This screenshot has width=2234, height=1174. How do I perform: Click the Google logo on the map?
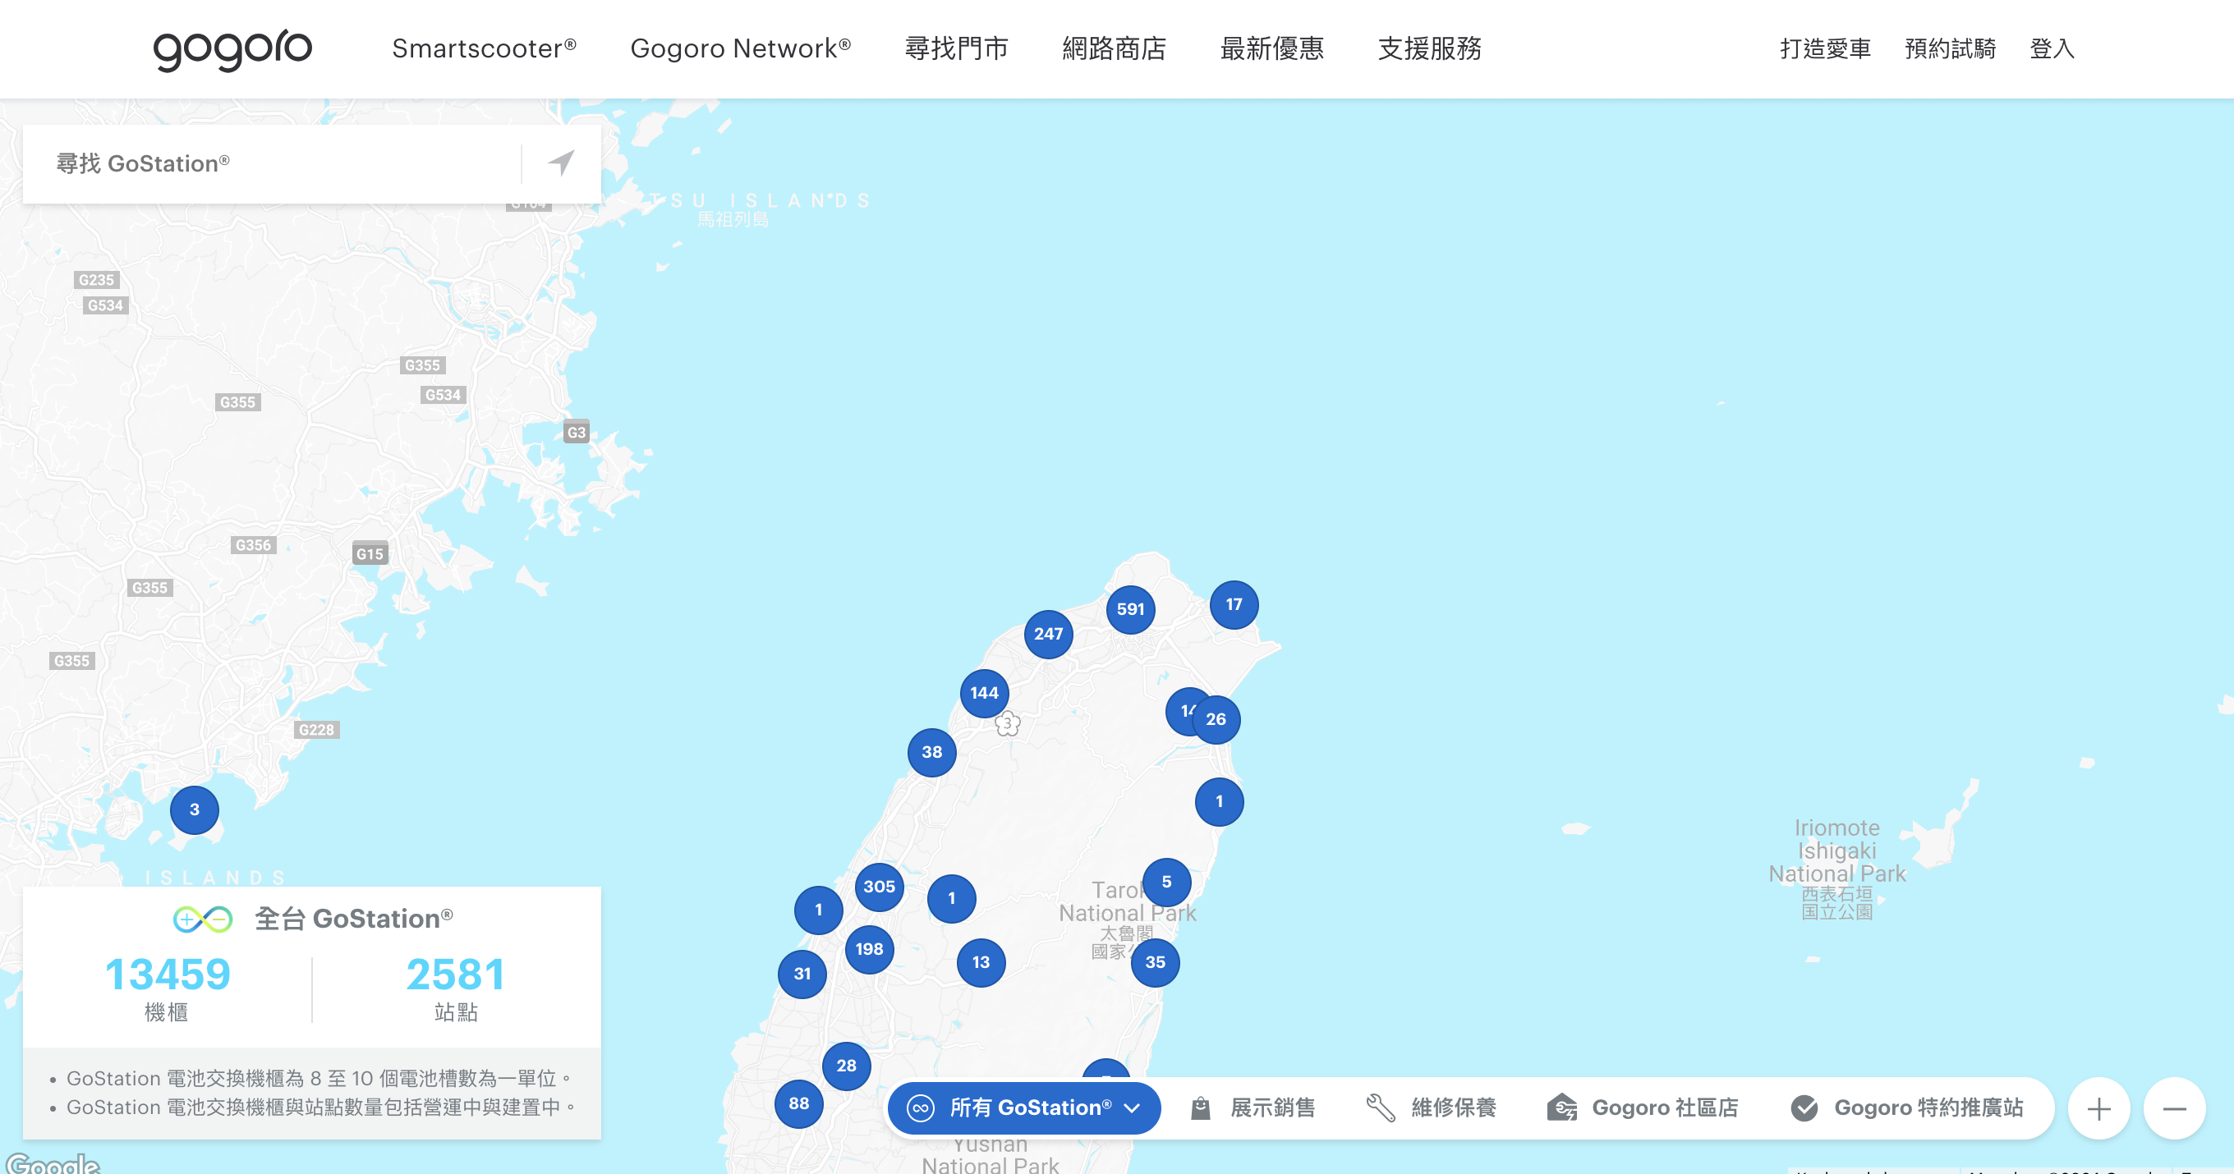(x=52, y=1163)
